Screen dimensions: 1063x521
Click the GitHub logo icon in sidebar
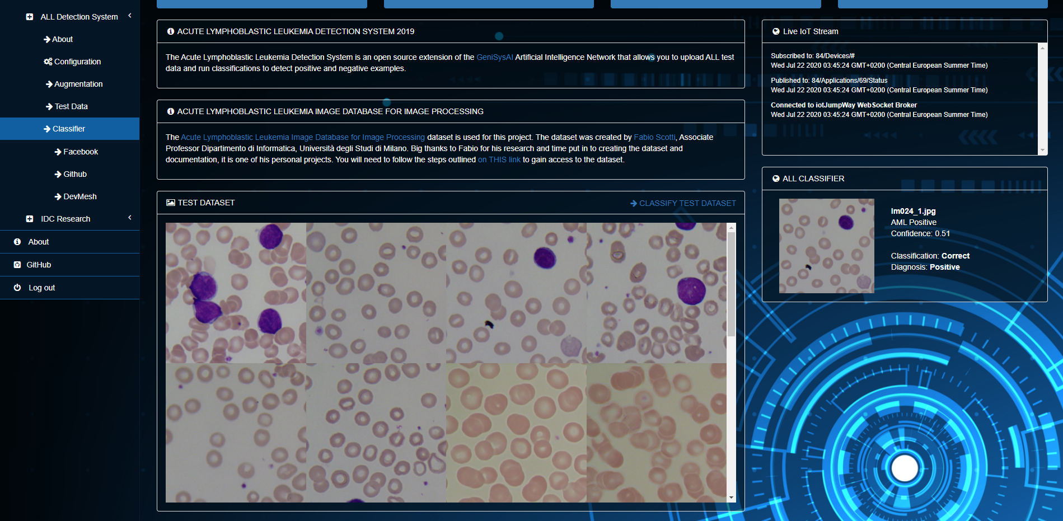pyautogui.click(x=17, y=265)
